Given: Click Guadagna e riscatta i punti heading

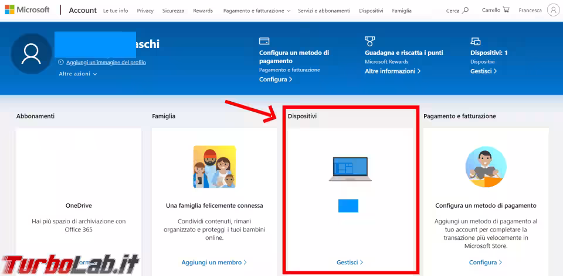Looking at the screenshot, I should pos(404,53).
